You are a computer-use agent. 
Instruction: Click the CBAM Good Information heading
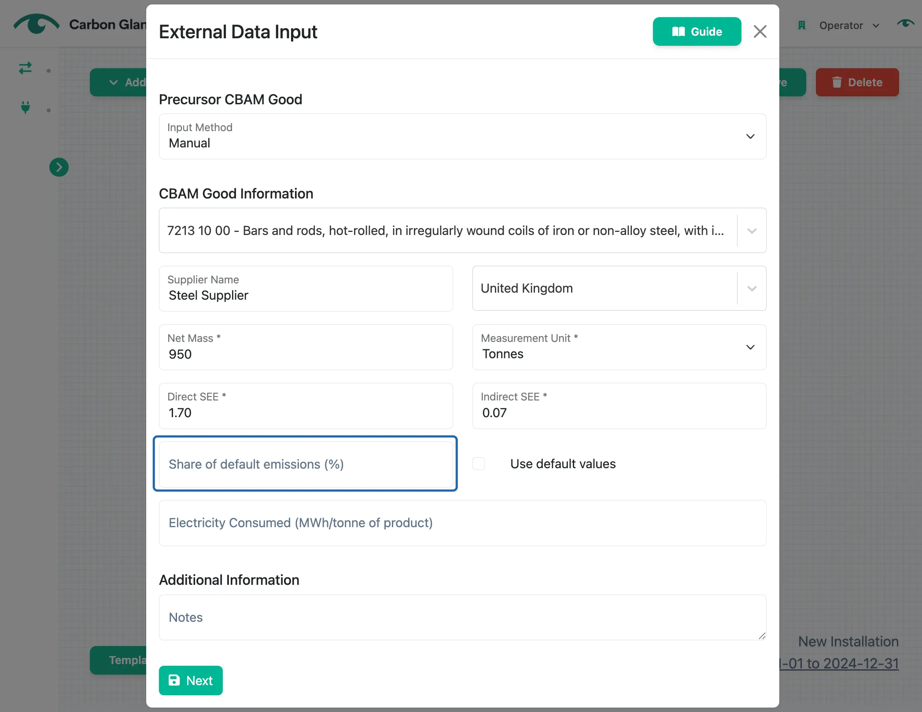coord(236,194)
